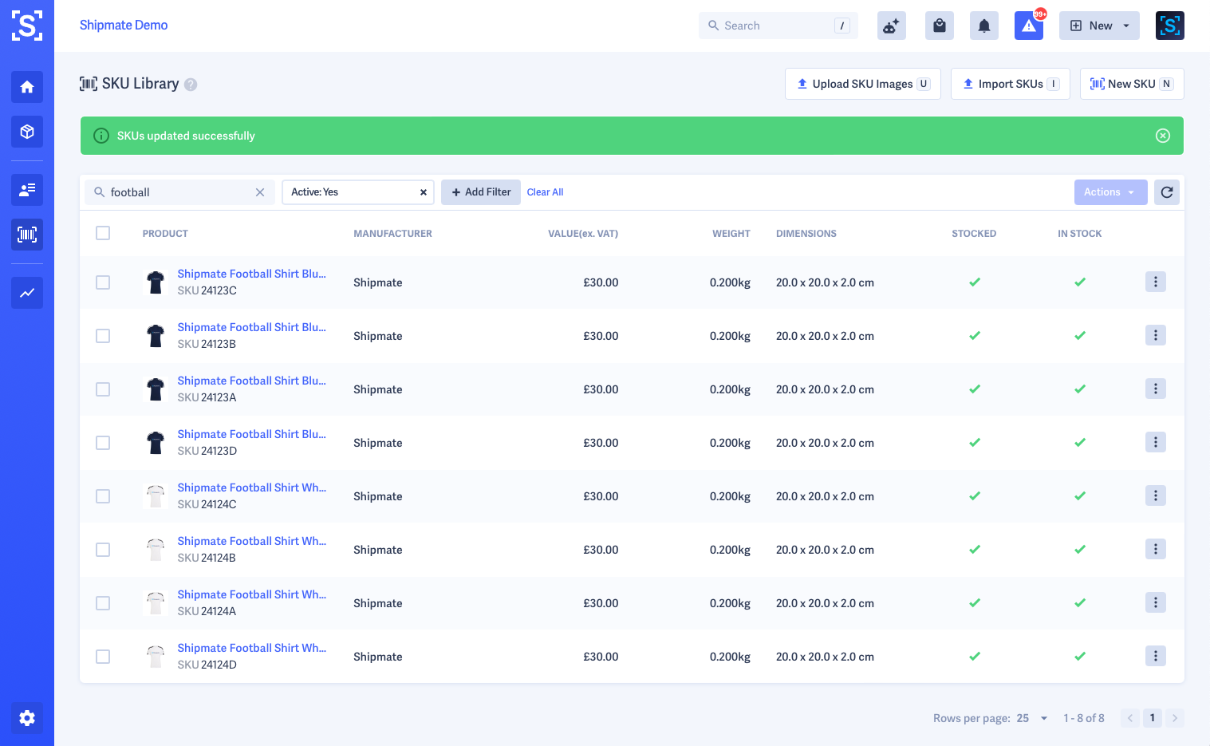
Task: Refresh the SKU list
Action: coord(1167,192)
